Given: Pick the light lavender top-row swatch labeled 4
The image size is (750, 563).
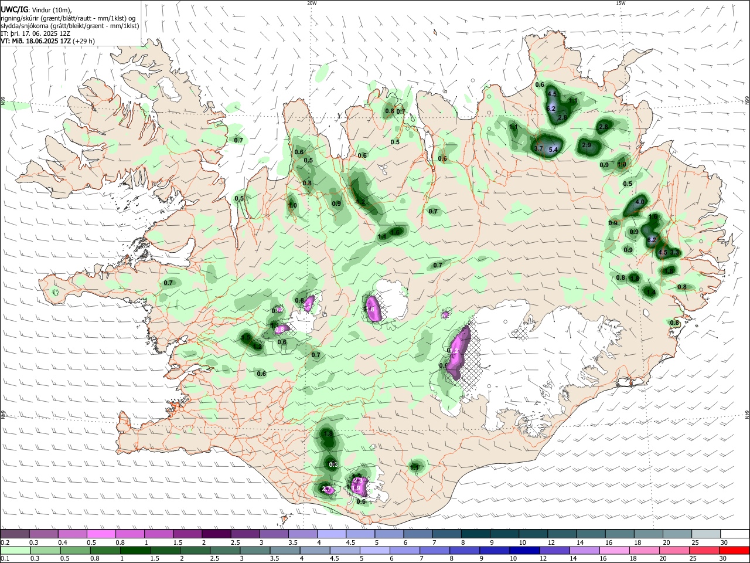Looking at the screenshot, I should 331,534.
